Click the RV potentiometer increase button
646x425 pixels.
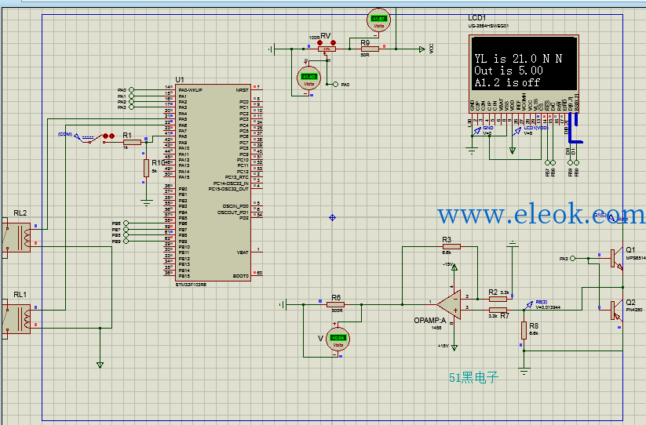(333, 43)
